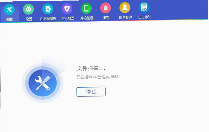Open 日志审计 log icon
Viewport: 209px width, 132px height.
pyautogui.click(x=144, y=7)
